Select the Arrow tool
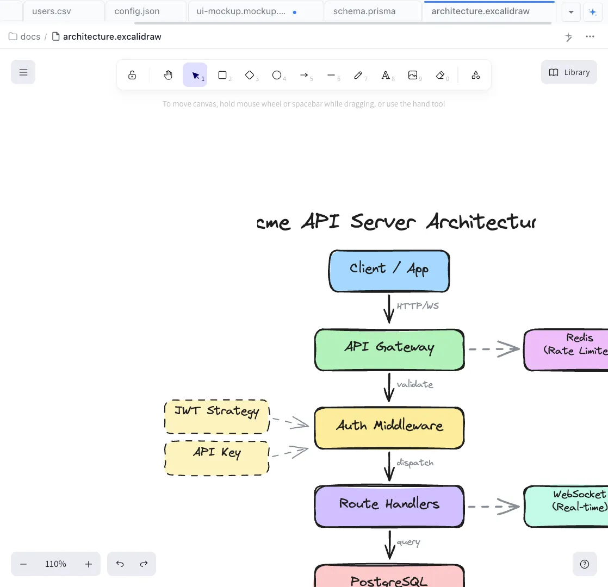The height and width of the screenshot is (587, 608). point(305,74)
